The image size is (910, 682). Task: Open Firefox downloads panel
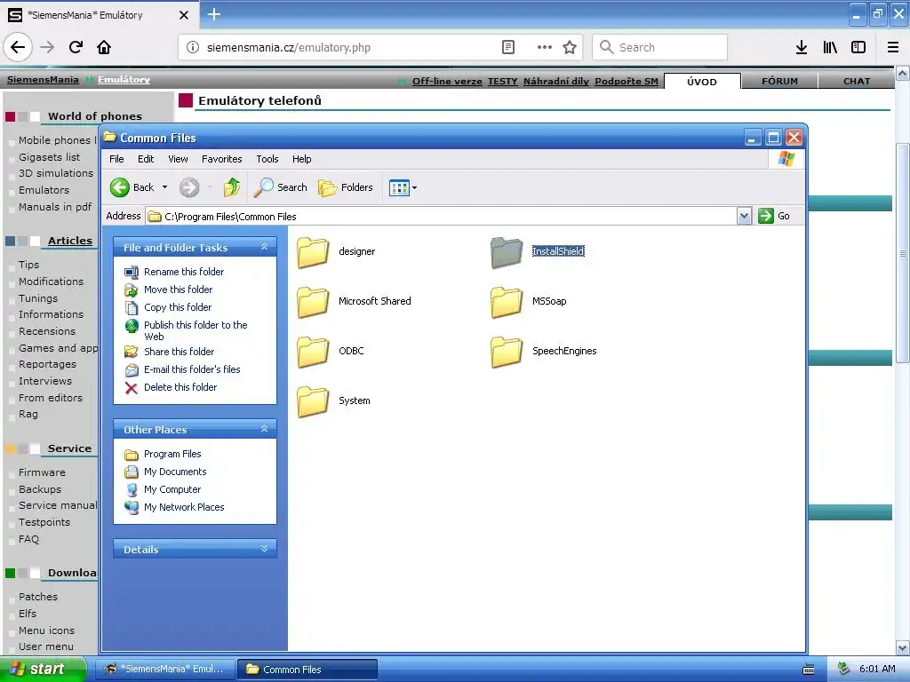pyautogui.click(x=802, y=47)
